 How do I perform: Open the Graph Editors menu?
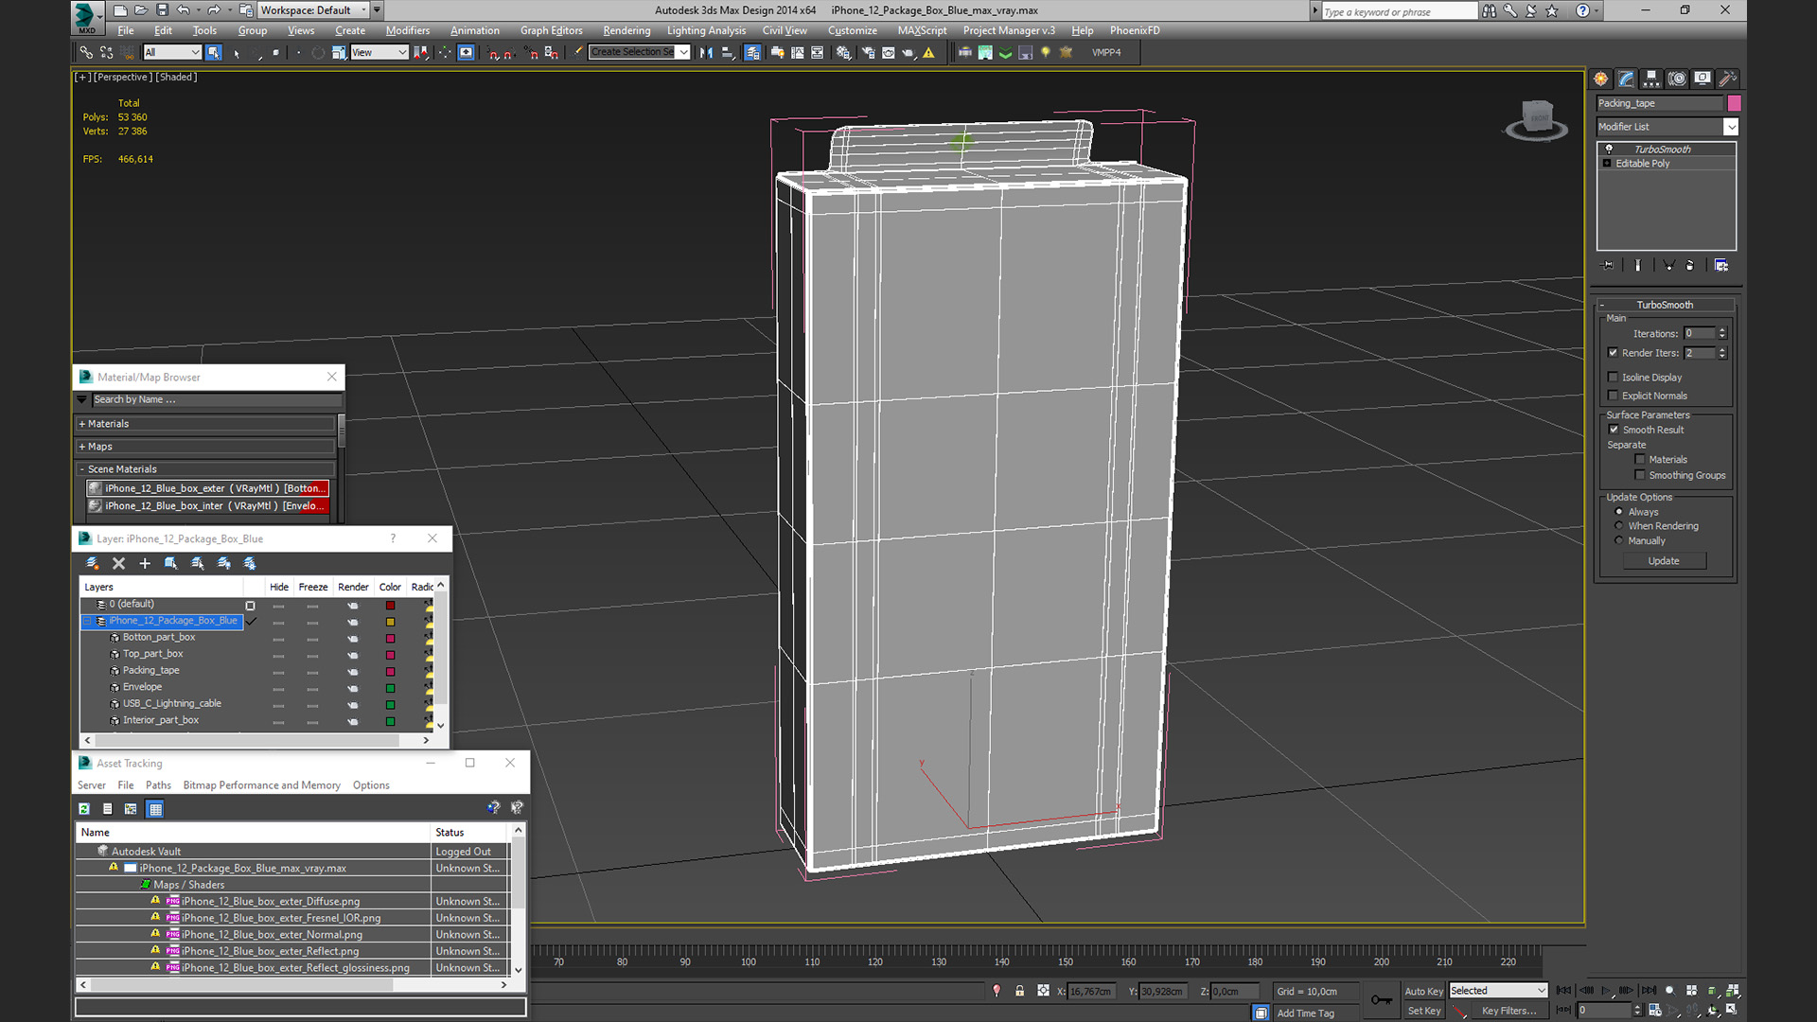point(551,31)
